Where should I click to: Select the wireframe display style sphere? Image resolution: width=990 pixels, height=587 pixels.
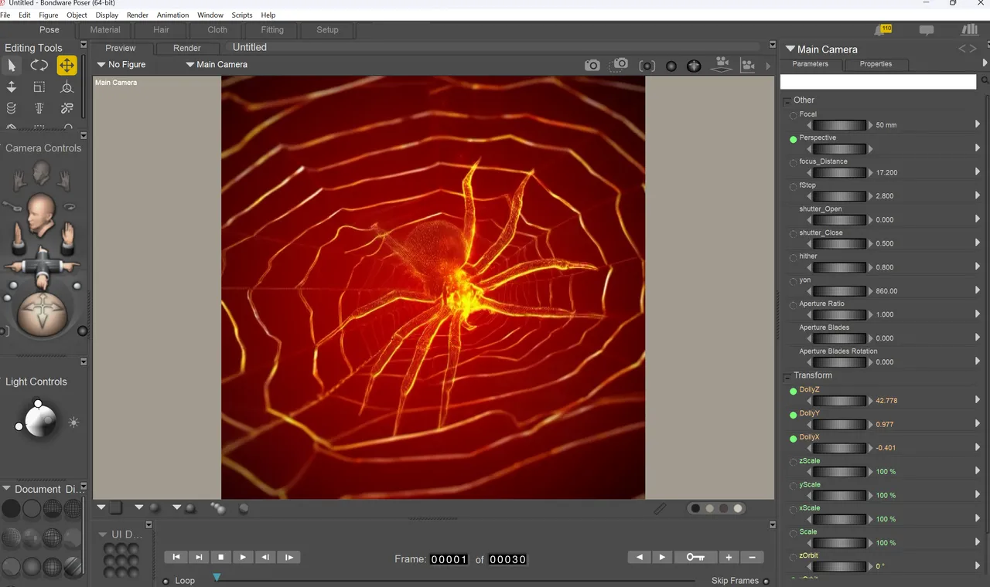pos(52,509)
